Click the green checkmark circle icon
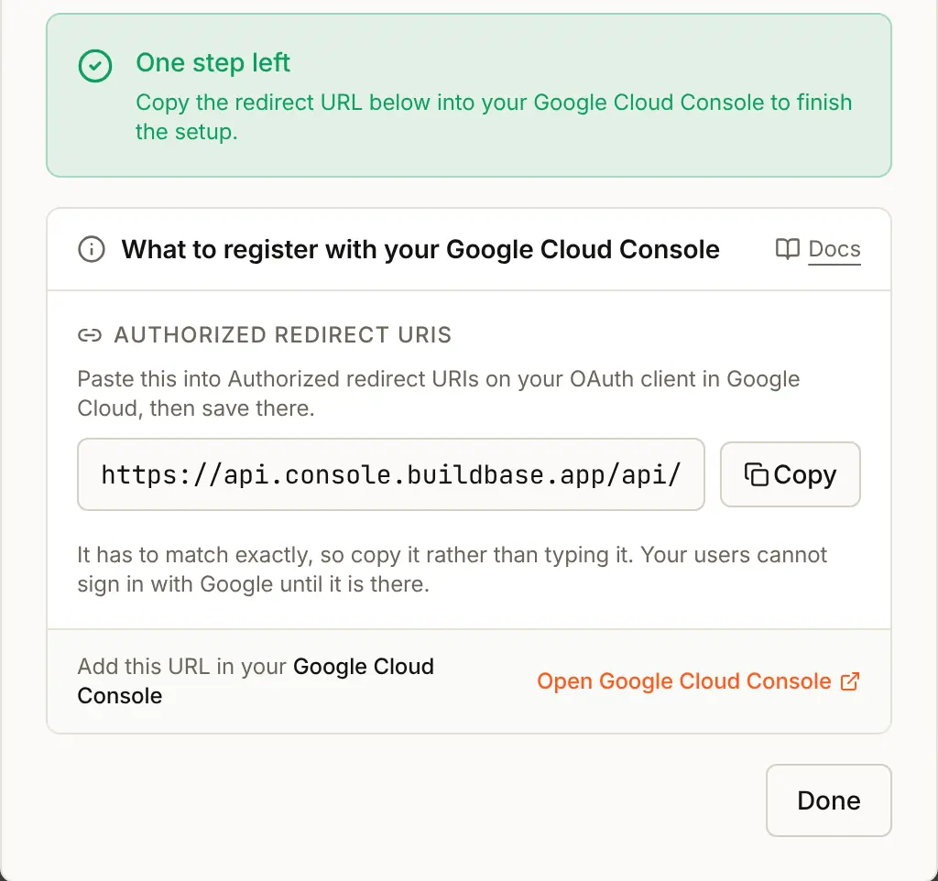938x881 pixels. 95,66
